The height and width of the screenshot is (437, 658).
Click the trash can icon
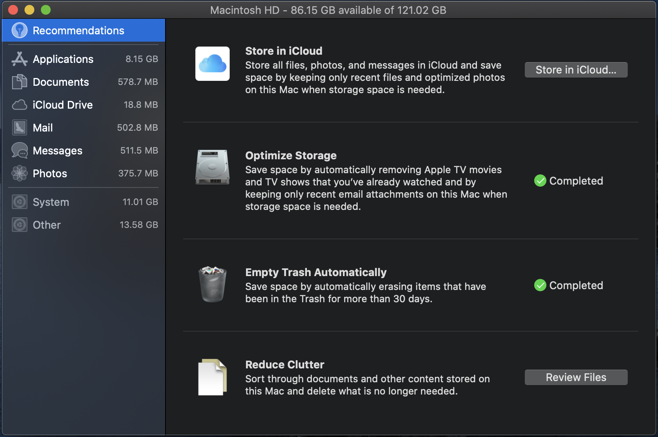point(212,284)
